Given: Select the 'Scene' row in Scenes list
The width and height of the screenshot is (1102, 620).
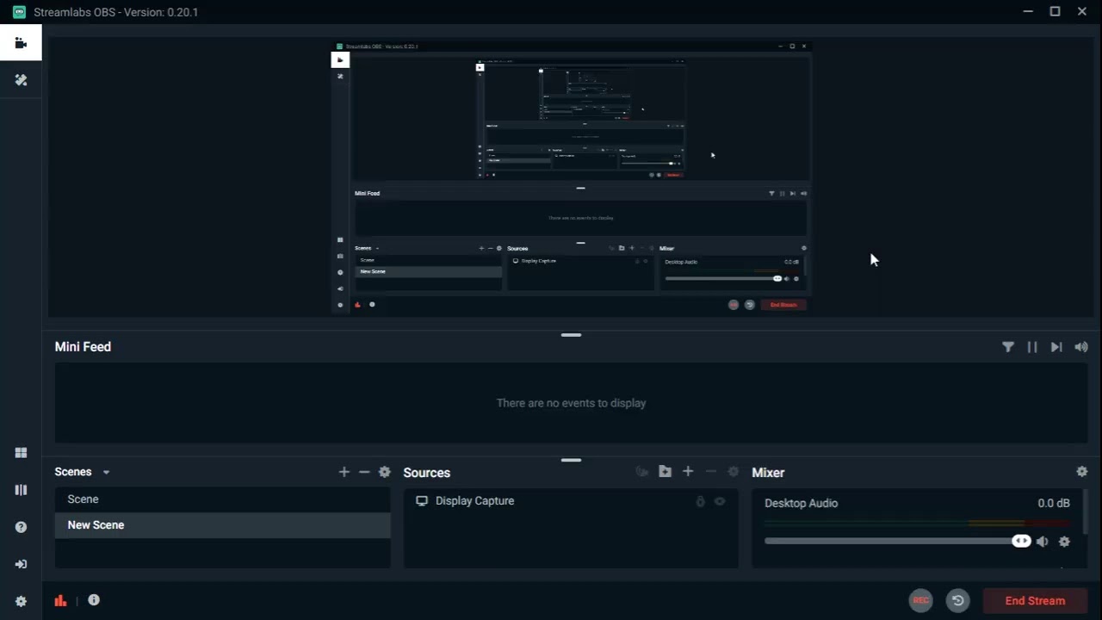Looking at the screenshot, I should tap(222, 499).
